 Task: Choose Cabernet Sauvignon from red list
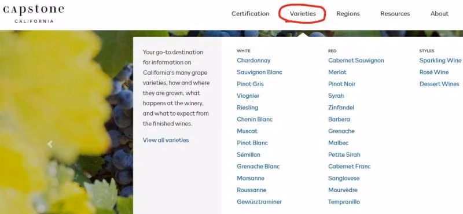pos(356,61)
